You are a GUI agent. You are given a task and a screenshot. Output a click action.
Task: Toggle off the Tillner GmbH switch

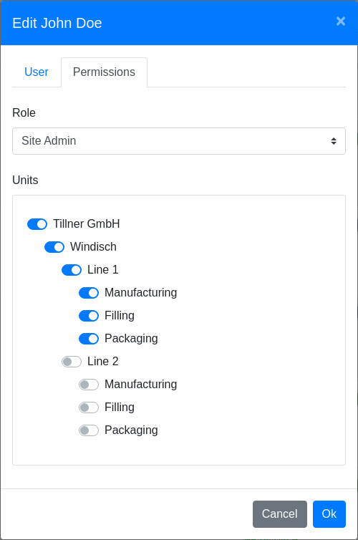[x=37, y=224]
